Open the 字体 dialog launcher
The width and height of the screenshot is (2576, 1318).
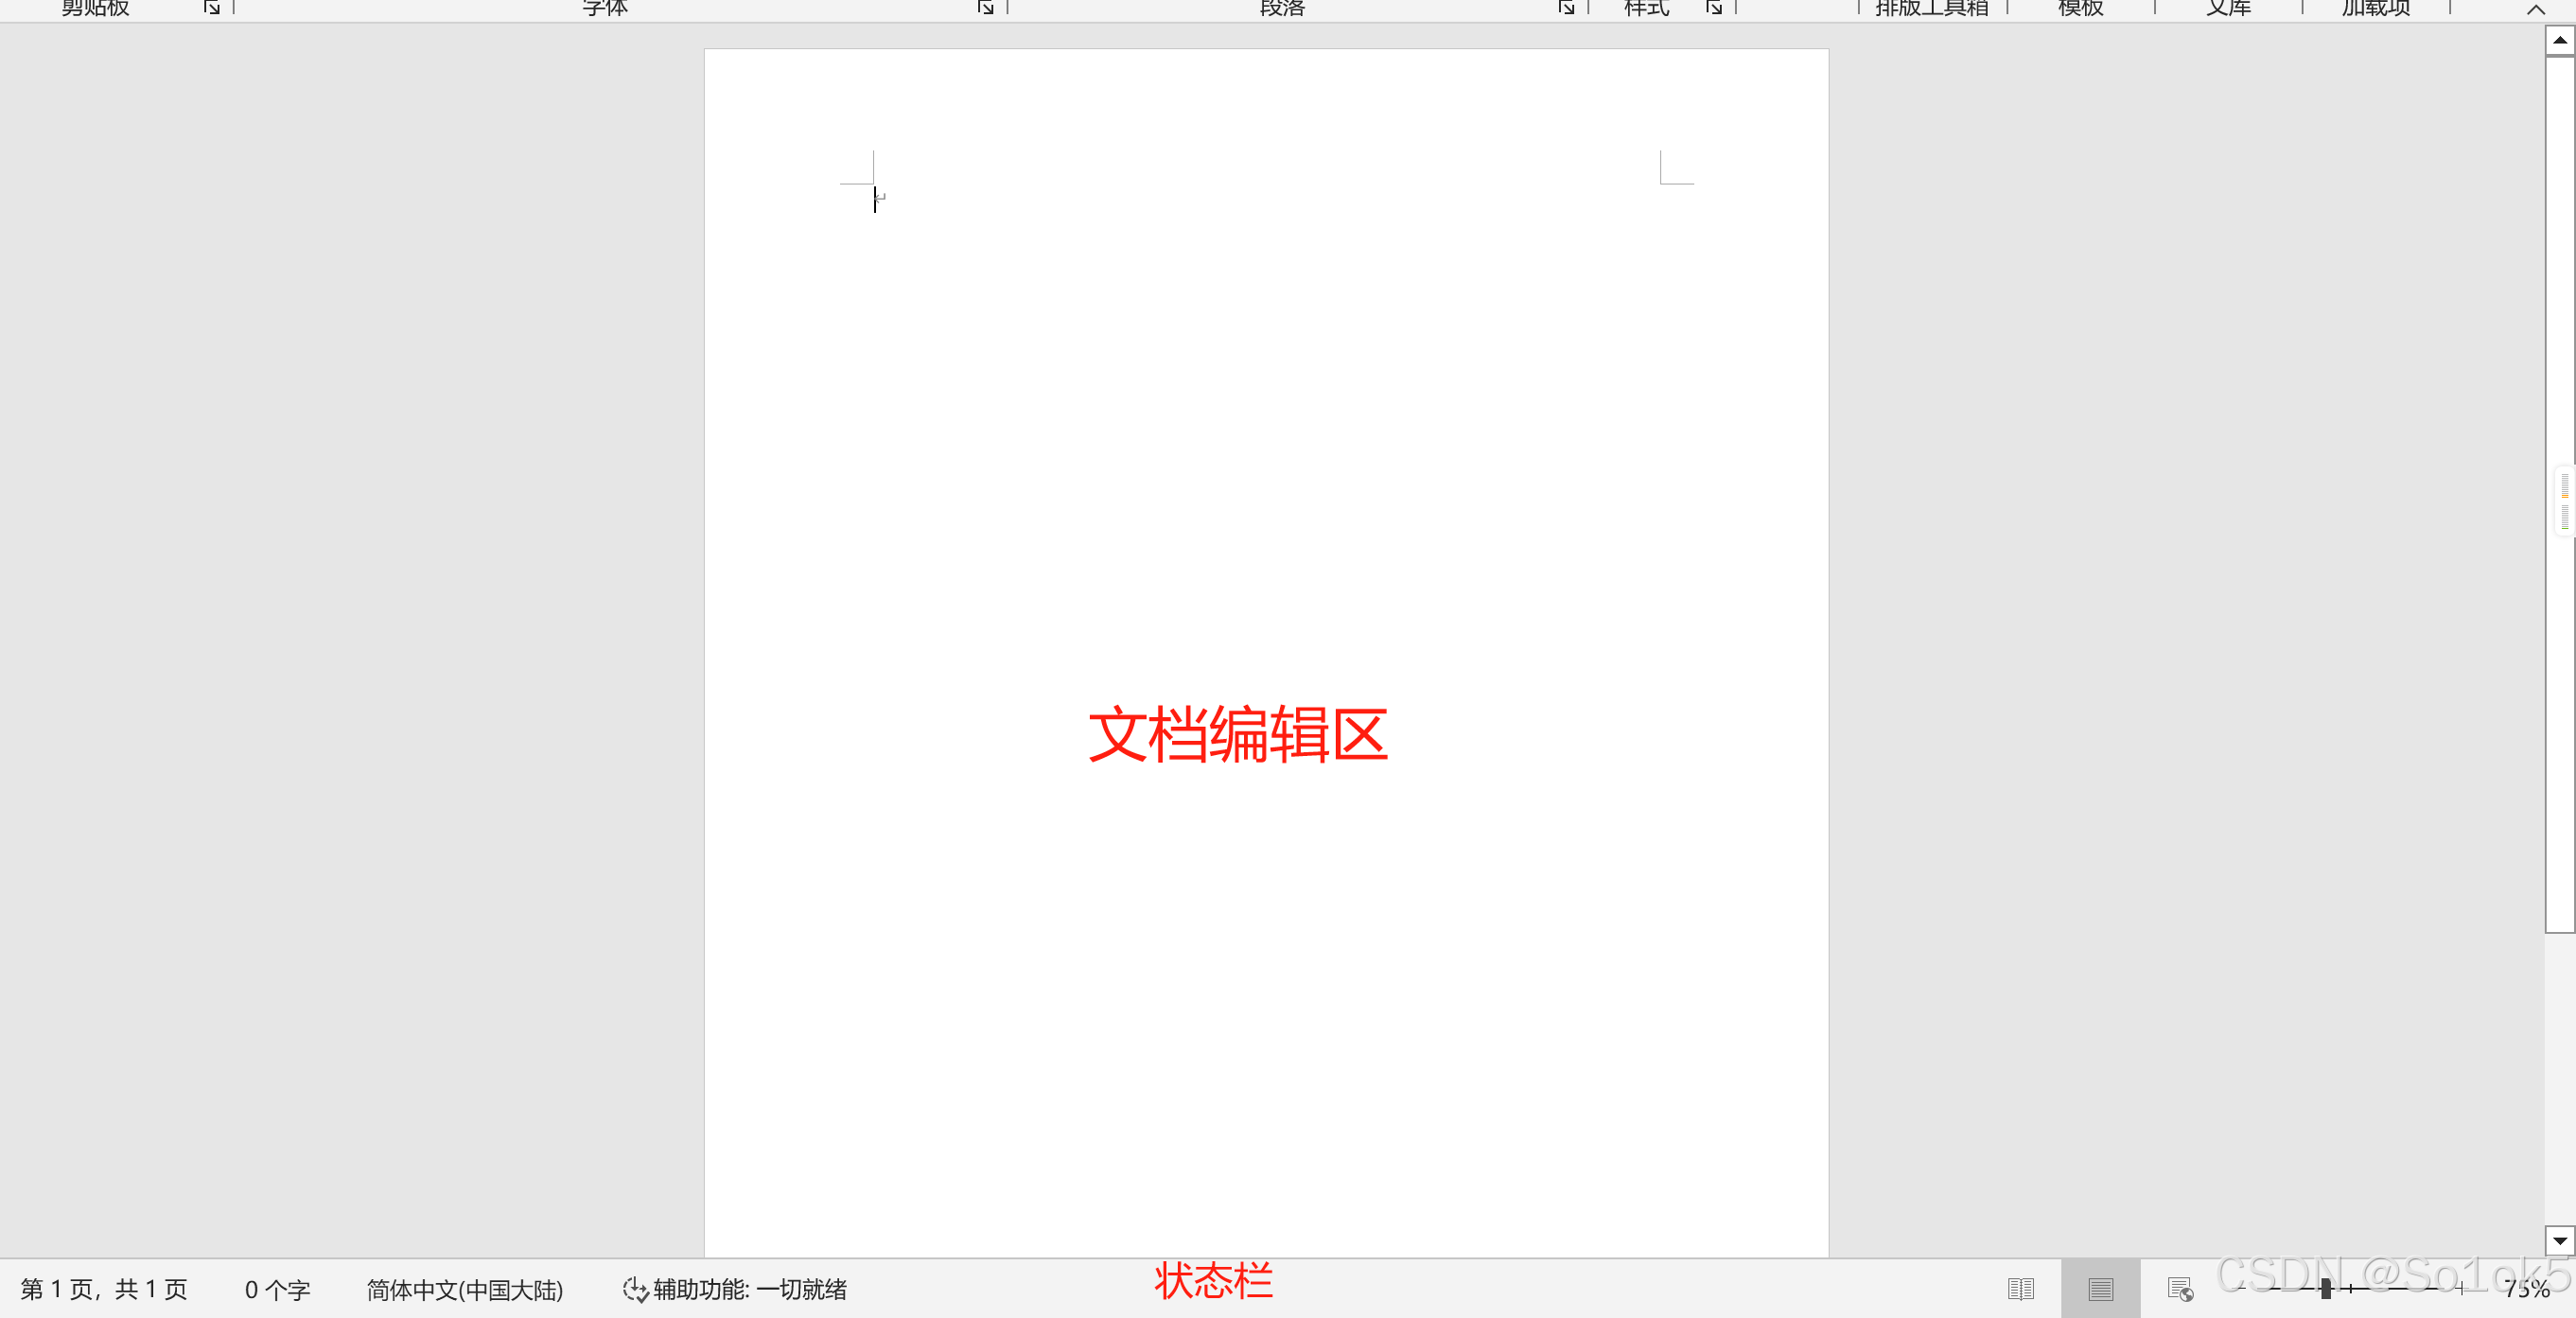(985, 7)
